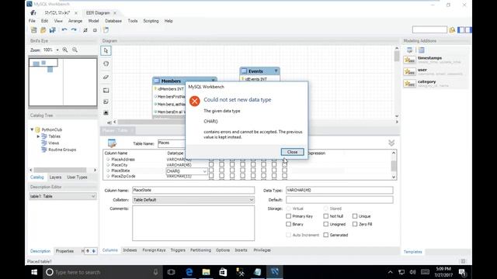497x279 pixels.
Task: Expand the Tables tree node
Action: pyautogui.click(x=38, y=136)
